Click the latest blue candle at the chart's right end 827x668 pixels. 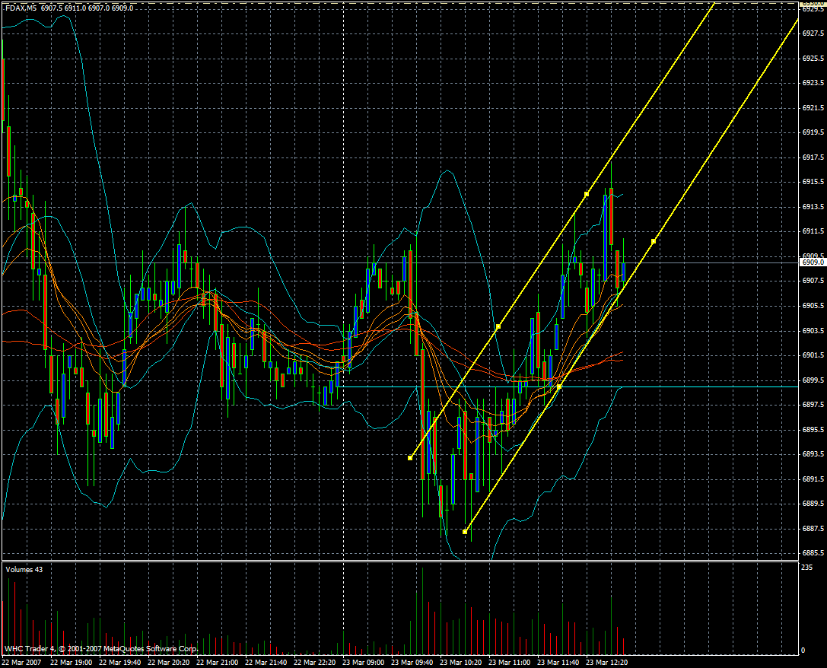623,272
